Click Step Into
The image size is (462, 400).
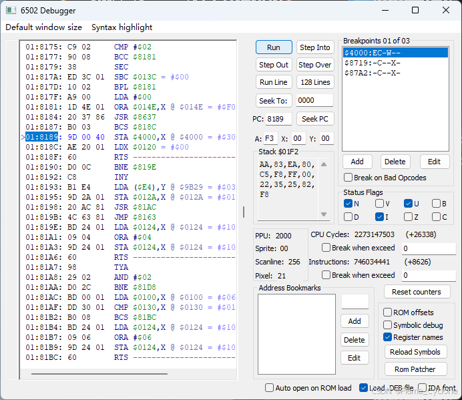click(314, 47)
